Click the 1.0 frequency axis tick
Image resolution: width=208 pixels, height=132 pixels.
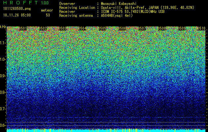tap(3, 59)
